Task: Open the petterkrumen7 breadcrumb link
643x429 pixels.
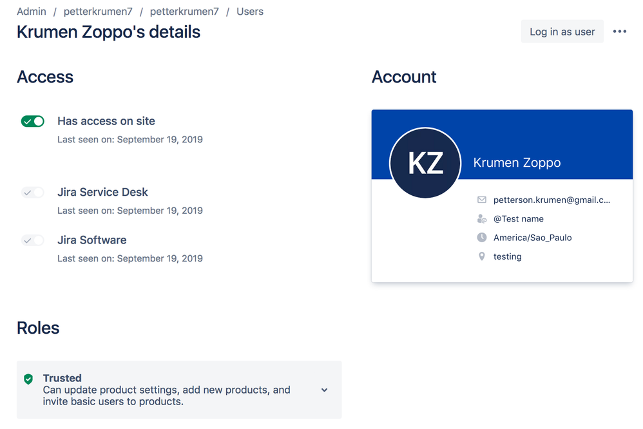Action: tap(98, 11)
